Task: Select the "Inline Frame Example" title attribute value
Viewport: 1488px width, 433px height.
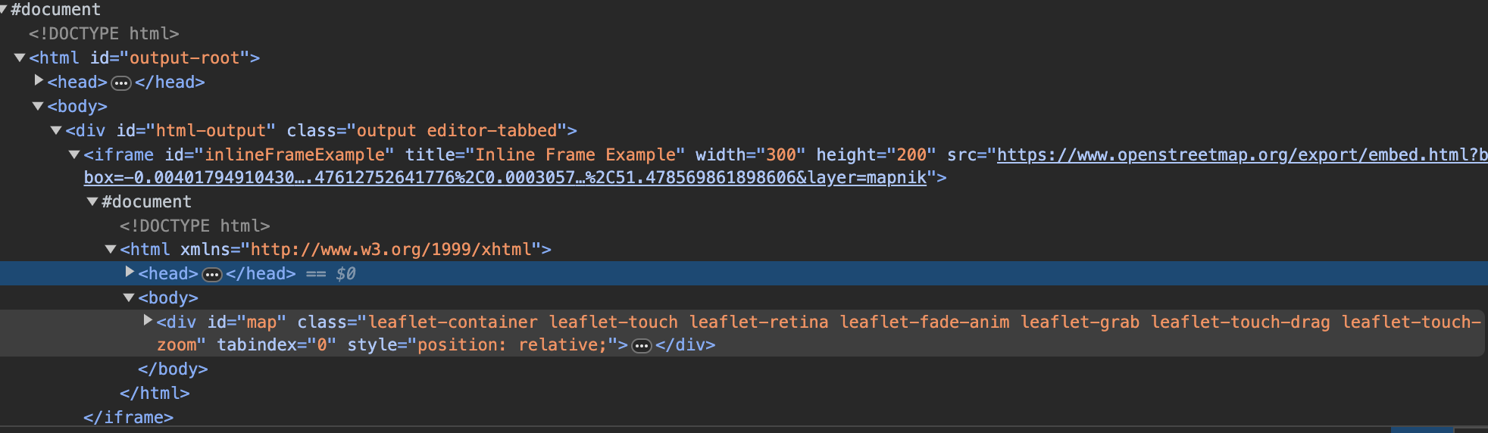Action: pyautogui.click(x=574, y=155)
